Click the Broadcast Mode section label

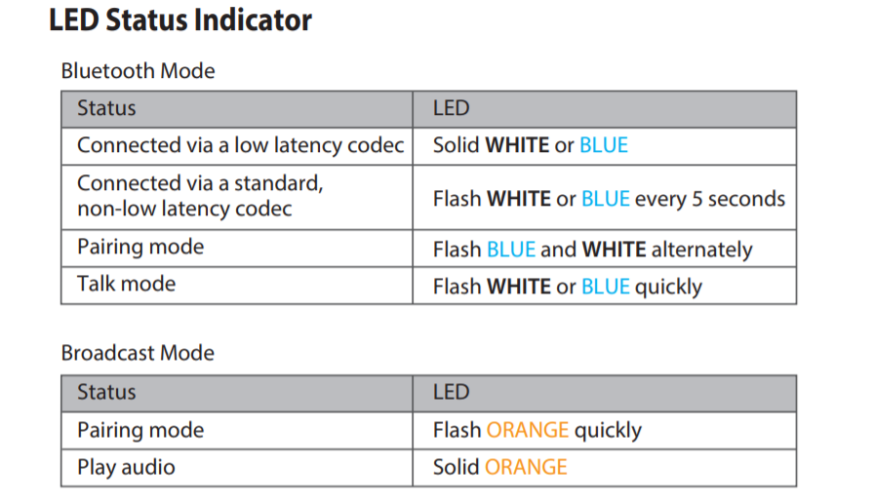[138, 353]
